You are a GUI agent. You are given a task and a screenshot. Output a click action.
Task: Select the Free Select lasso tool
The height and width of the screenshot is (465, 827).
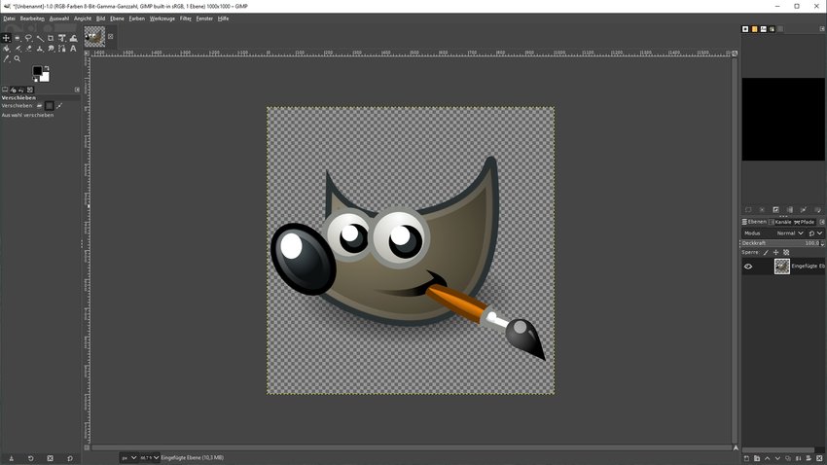28,38
